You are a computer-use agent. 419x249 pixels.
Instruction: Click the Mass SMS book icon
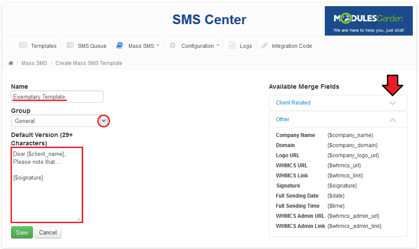pyautogui.click(x=119, y=45)
